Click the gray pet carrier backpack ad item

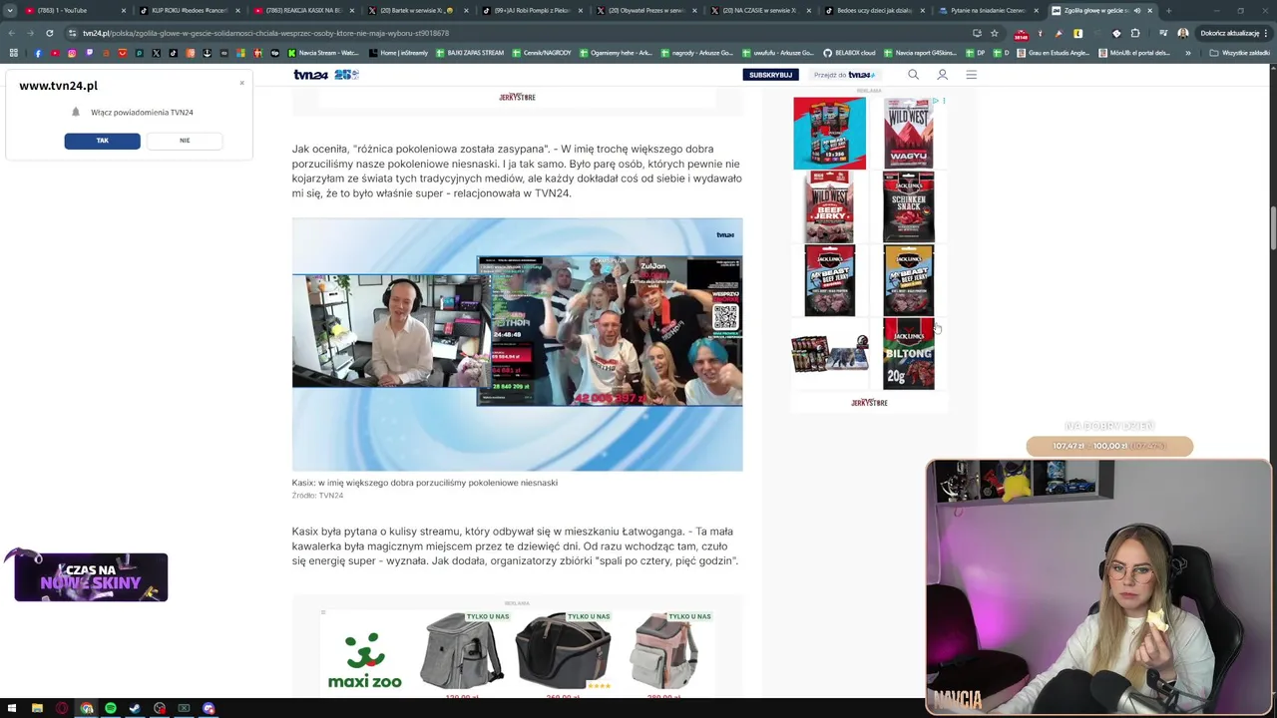coord(462,651)
